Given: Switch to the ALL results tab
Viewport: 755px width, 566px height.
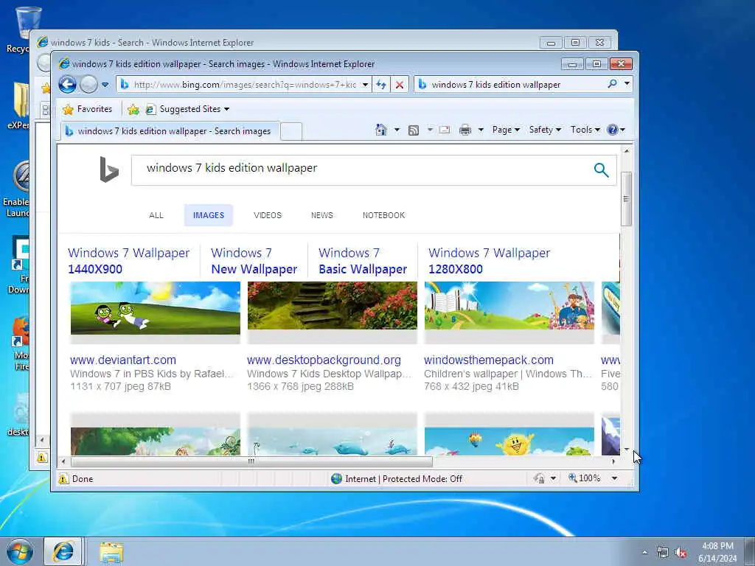Looking at the screenshot, I should [156, 215].
